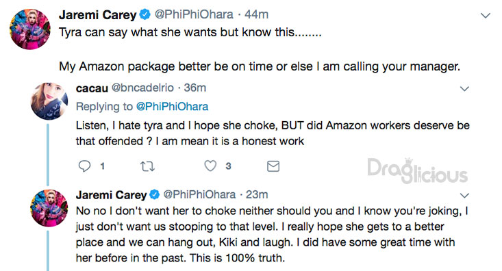Viewport: 502px width, 271px height.
Task: Click the @PhiPhiOhara link in Replying to
Action: 173,107
